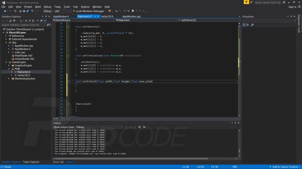Expand the GraphicsEngine folder
302x169 pixels.
tap(9, 66)
